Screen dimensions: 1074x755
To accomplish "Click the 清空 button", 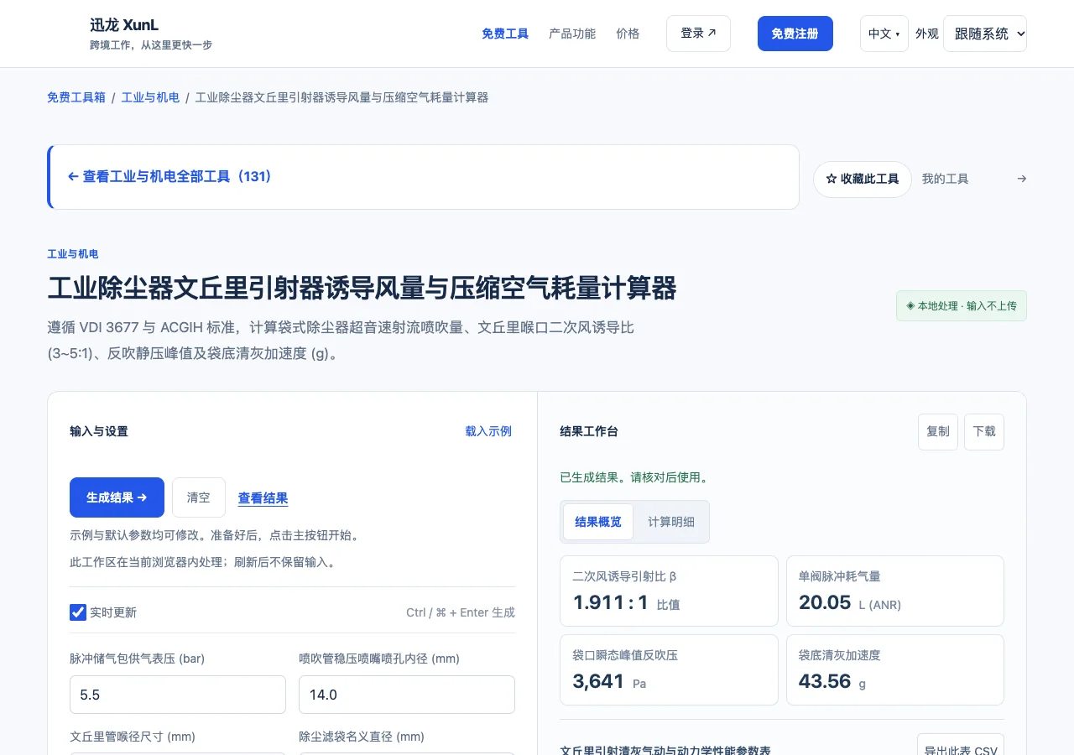I will tap(199, 497).
